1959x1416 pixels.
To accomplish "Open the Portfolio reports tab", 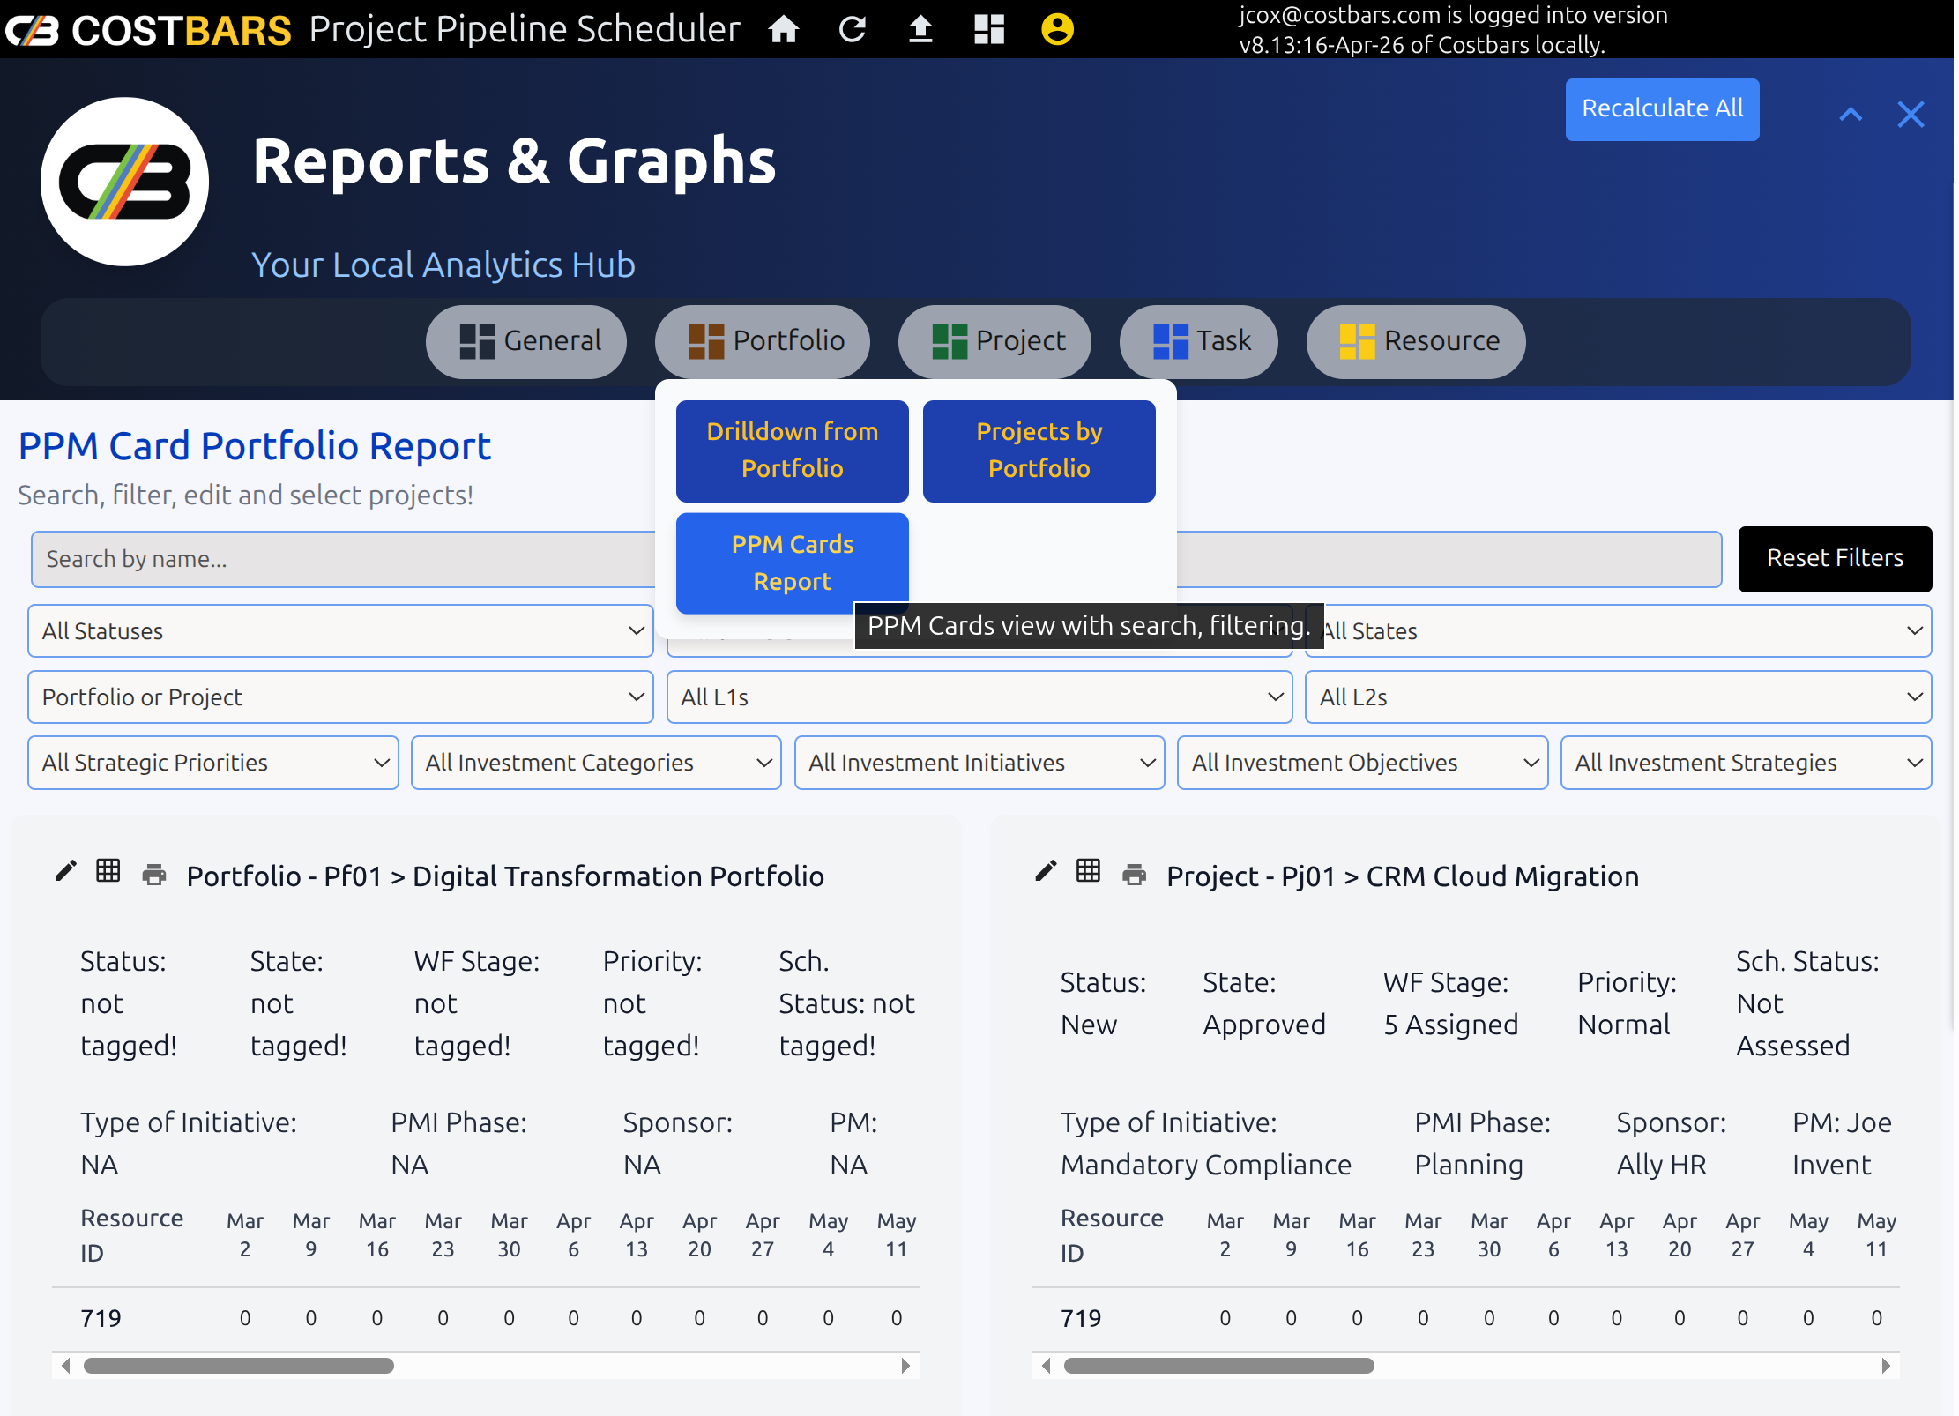I will click(x=763, y=341).
